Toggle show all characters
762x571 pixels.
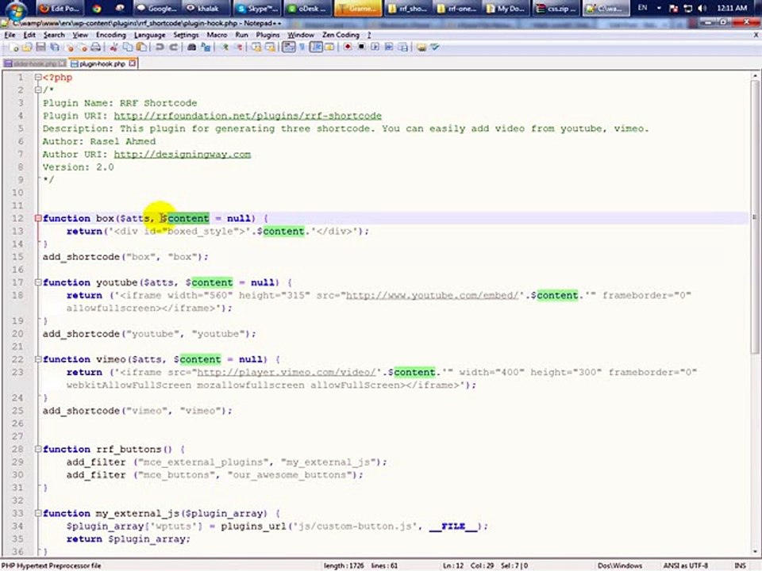(x=302, y=47)
